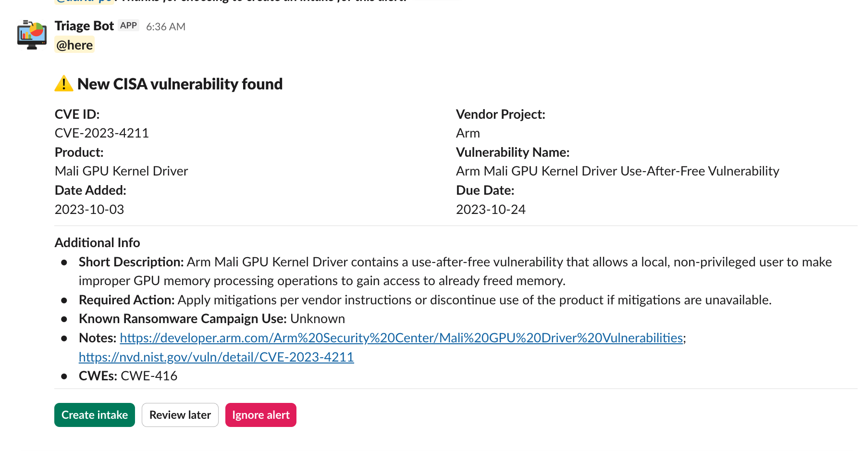Select the date added value 2023-10-03
Viewport: 861px width, 451px height.
89,210
